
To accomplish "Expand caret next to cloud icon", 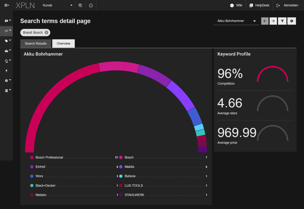I will 10,50.
